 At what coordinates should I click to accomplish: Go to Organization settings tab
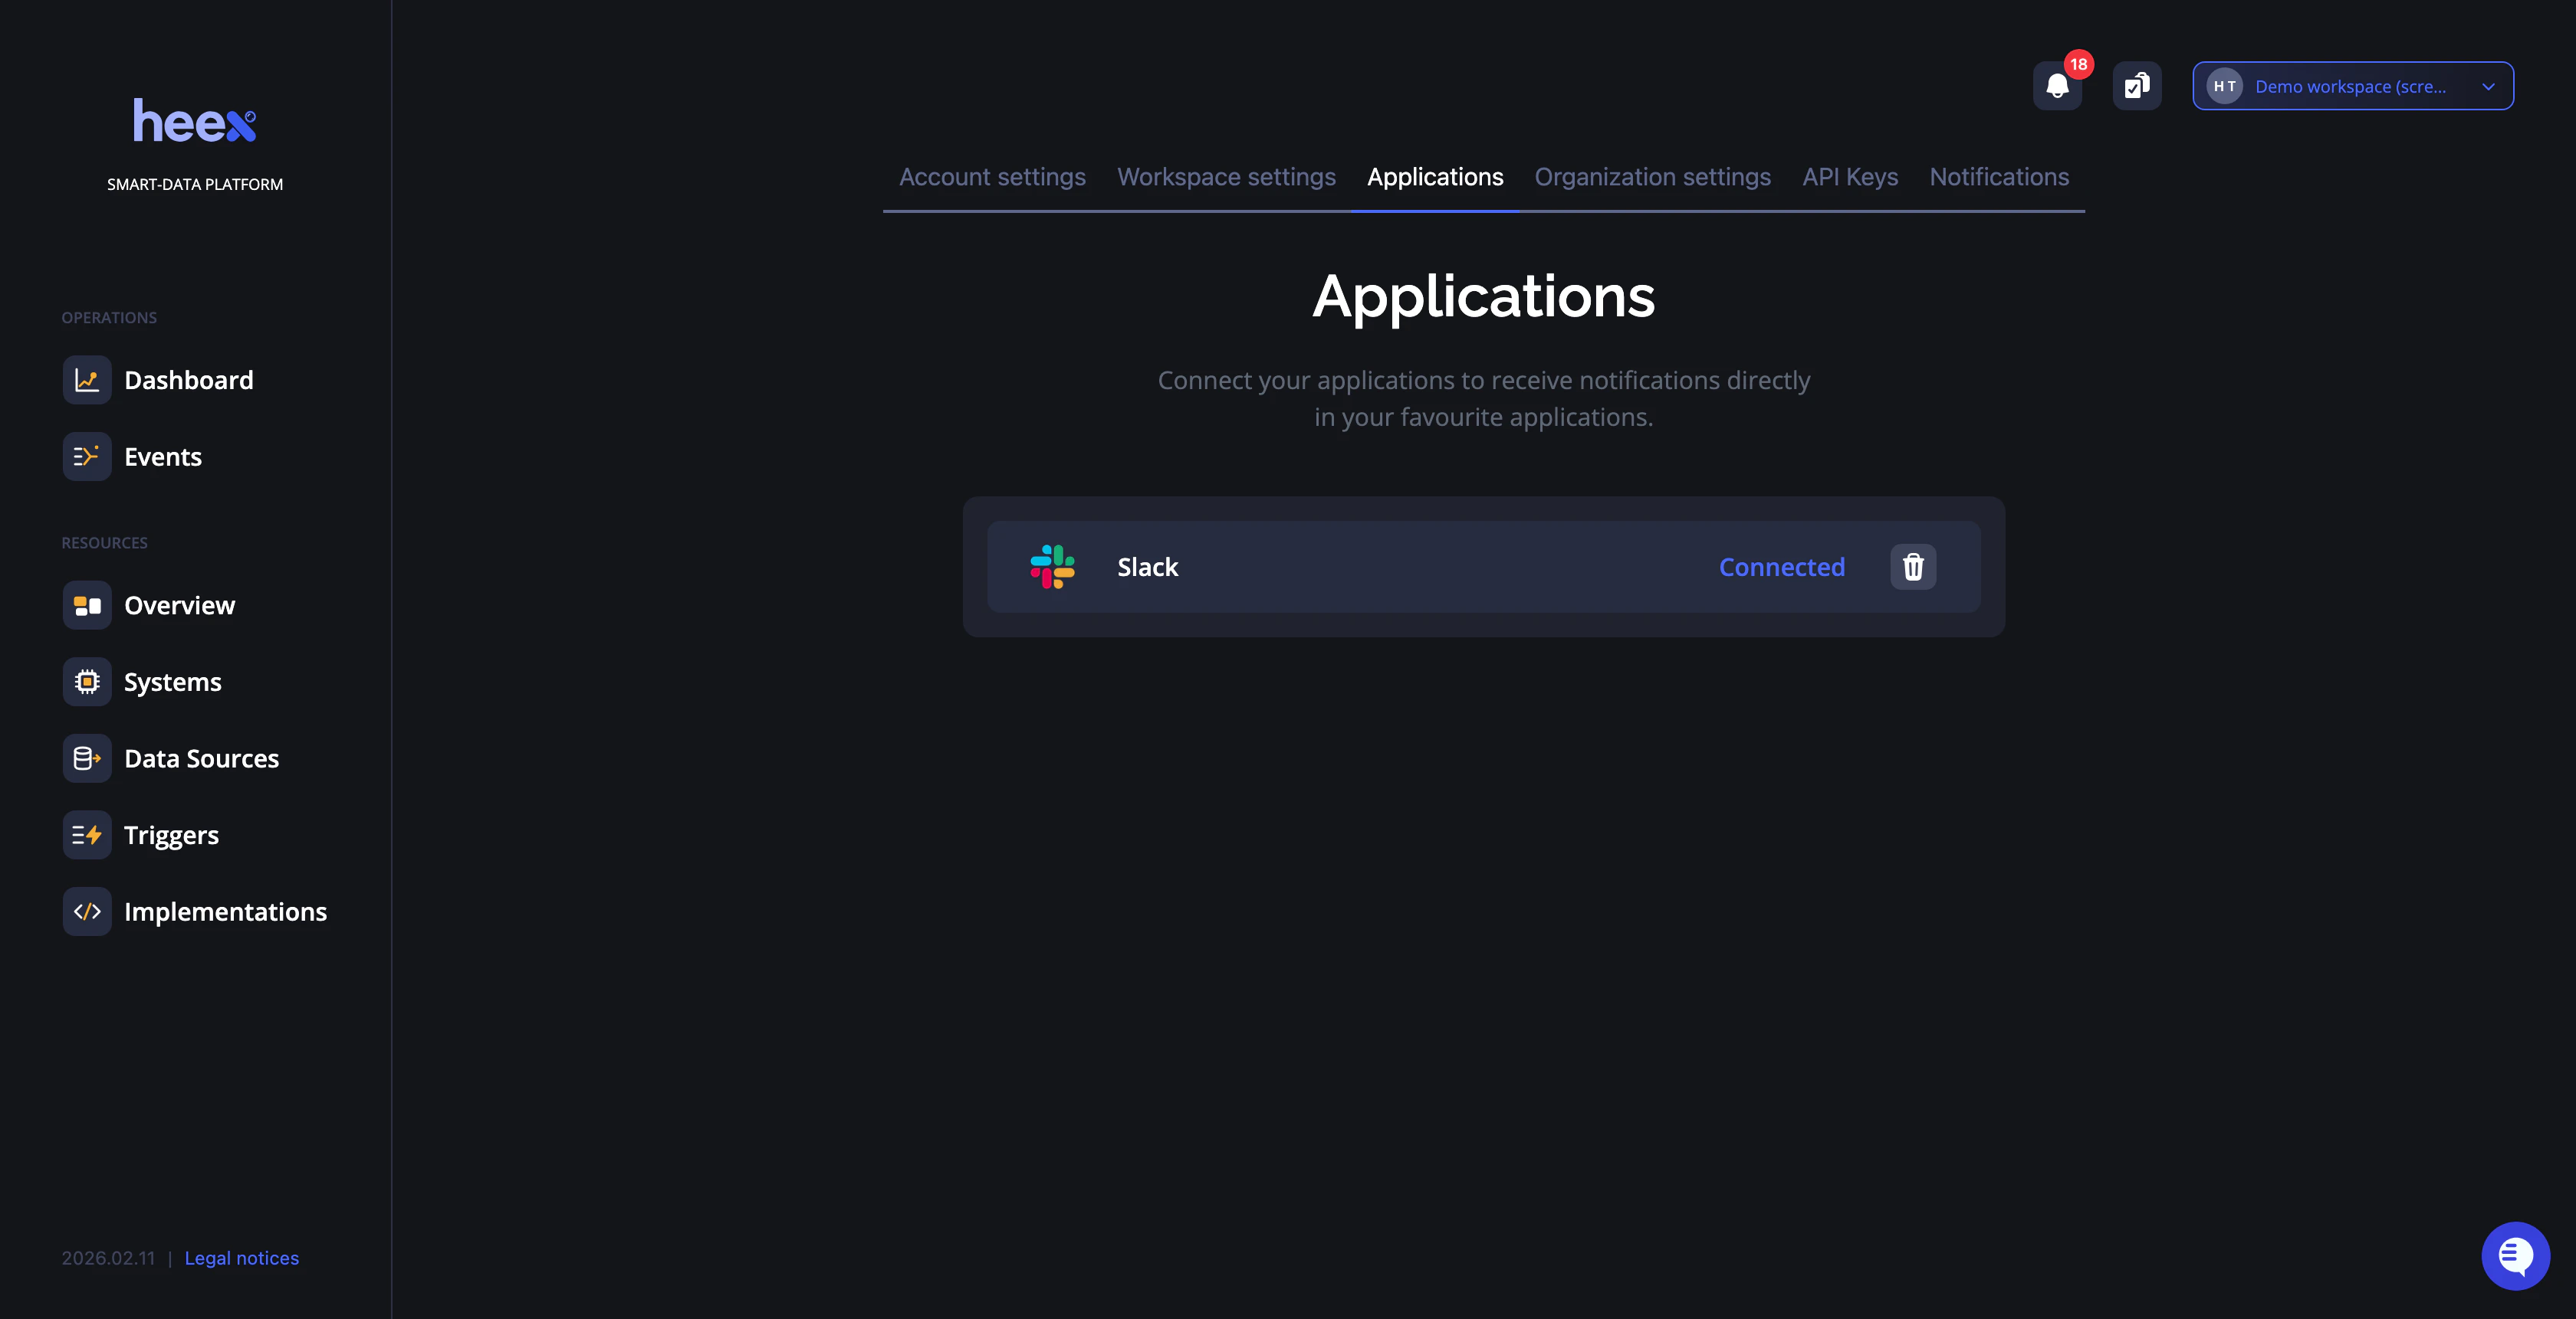pos(1652,176)
